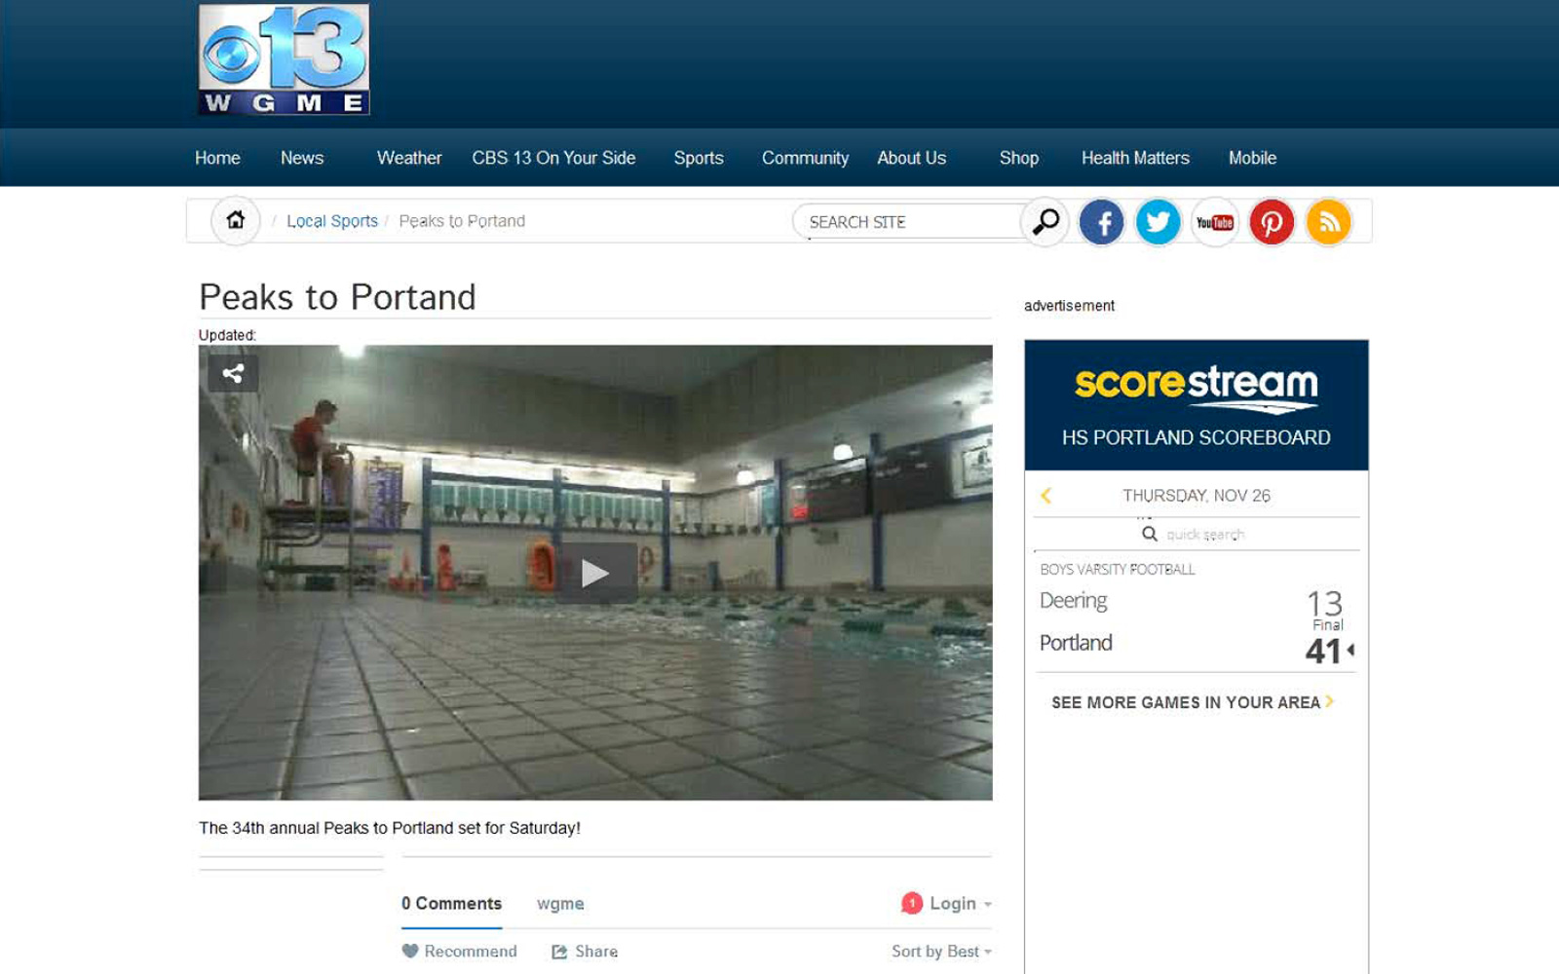
Task: Open the share icon on the video
Action: (x=233, y=372)
